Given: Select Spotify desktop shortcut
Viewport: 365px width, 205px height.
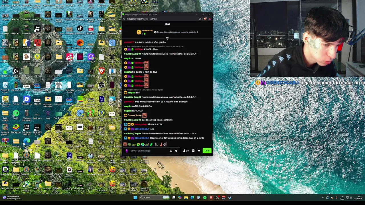Looking at the screenshot, I should 16,115.
